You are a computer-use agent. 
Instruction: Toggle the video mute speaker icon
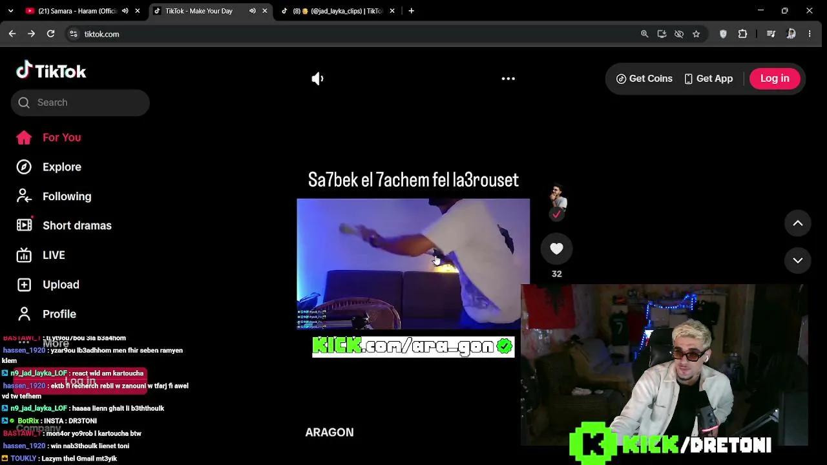point(317,79)
